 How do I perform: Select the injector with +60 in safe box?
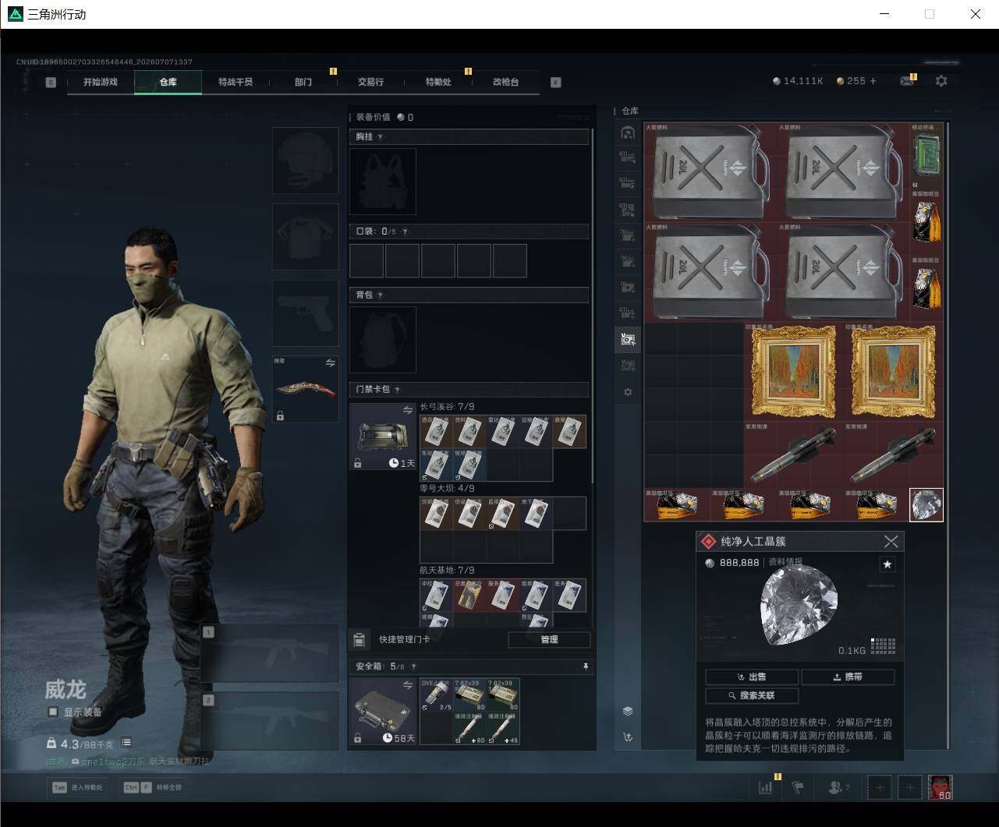click(469, 729)
